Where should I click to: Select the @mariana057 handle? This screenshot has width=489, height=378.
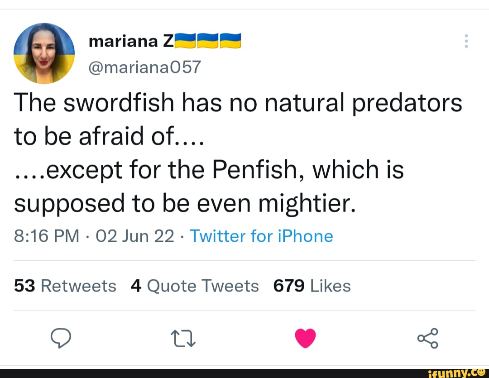pos(145,66)
